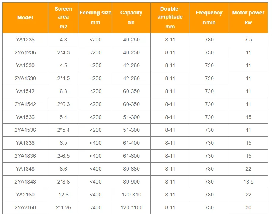
Task: Click the 7.5 motor power value
Action: coord(248,40)
